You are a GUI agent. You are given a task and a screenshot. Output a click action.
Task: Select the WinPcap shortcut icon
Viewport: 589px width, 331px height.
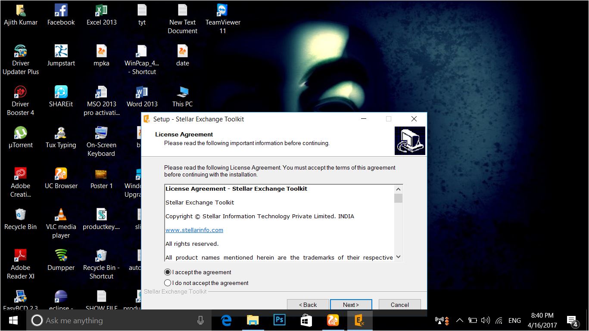tap(142, 60)
